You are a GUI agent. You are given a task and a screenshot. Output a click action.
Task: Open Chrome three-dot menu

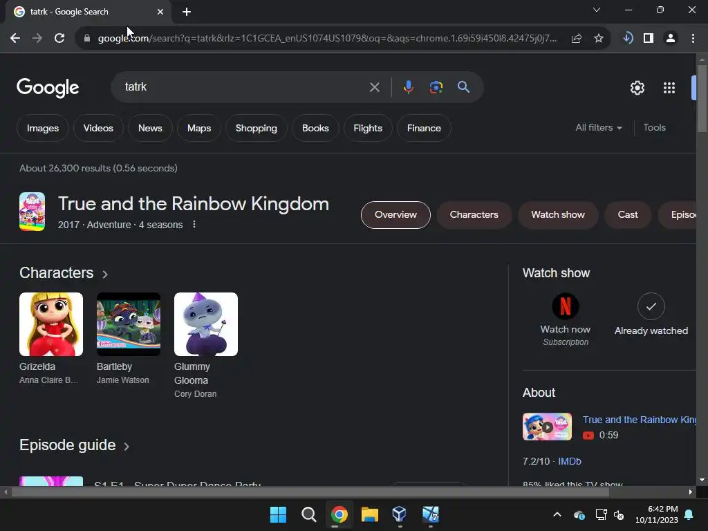[x=693, y=39]
